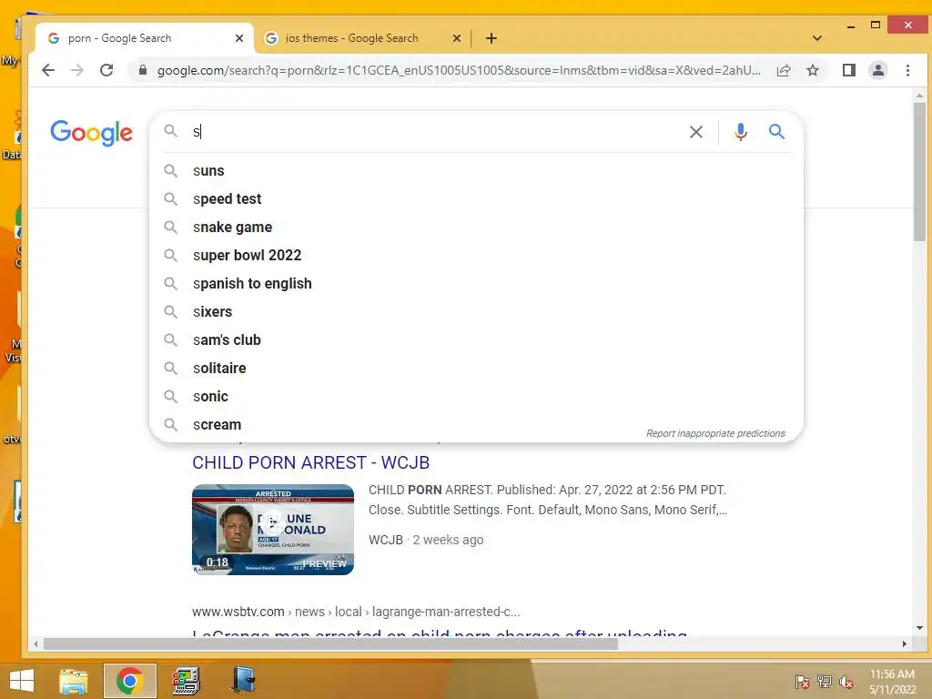Click the Report inappropriate predictions link
This screenshot has height=699, width=932.
tap(715, 433)
